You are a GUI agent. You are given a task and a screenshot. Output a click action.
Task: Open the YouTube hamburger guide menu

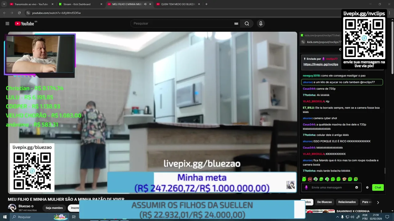[x=7, y=24]
